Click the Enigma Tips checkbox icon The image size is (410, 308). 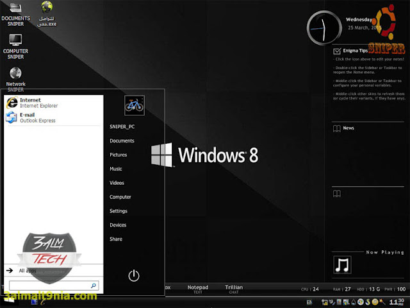tap(337, 51)
